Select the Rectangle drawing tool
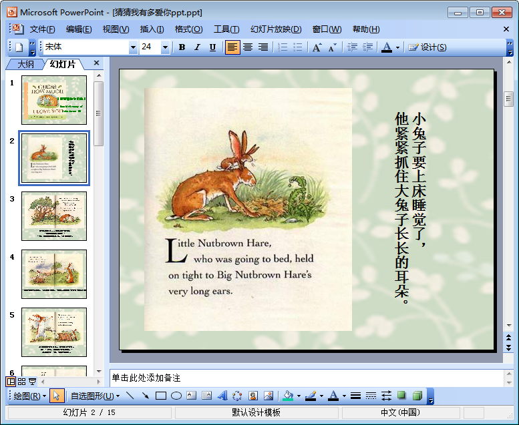Image resolution: width=519 pixels, height=425 pixels. (x=161, y=396)
